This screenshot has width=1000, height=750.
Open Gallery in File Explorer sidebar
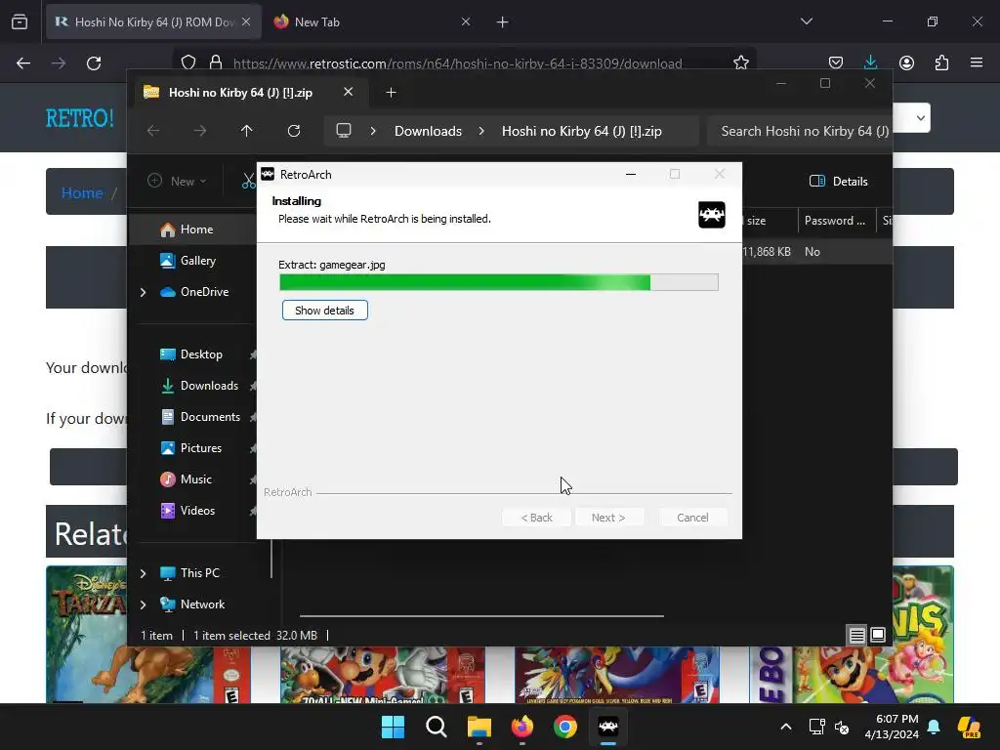197,260
